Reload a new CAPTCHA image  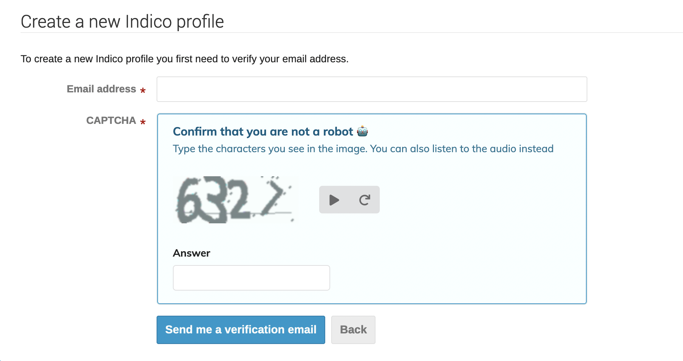point(365,200)
